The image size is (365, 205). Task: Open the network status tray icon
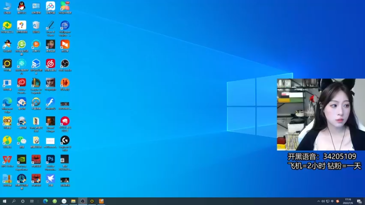328,201
